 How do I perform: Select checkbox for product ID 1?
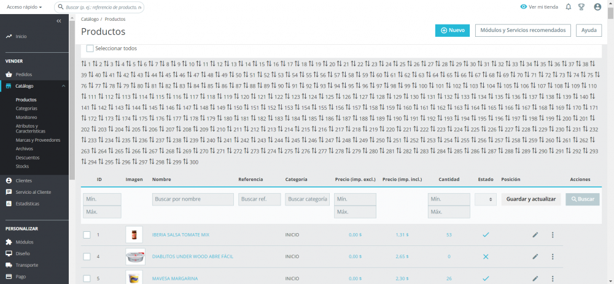[x=87, y=235]
